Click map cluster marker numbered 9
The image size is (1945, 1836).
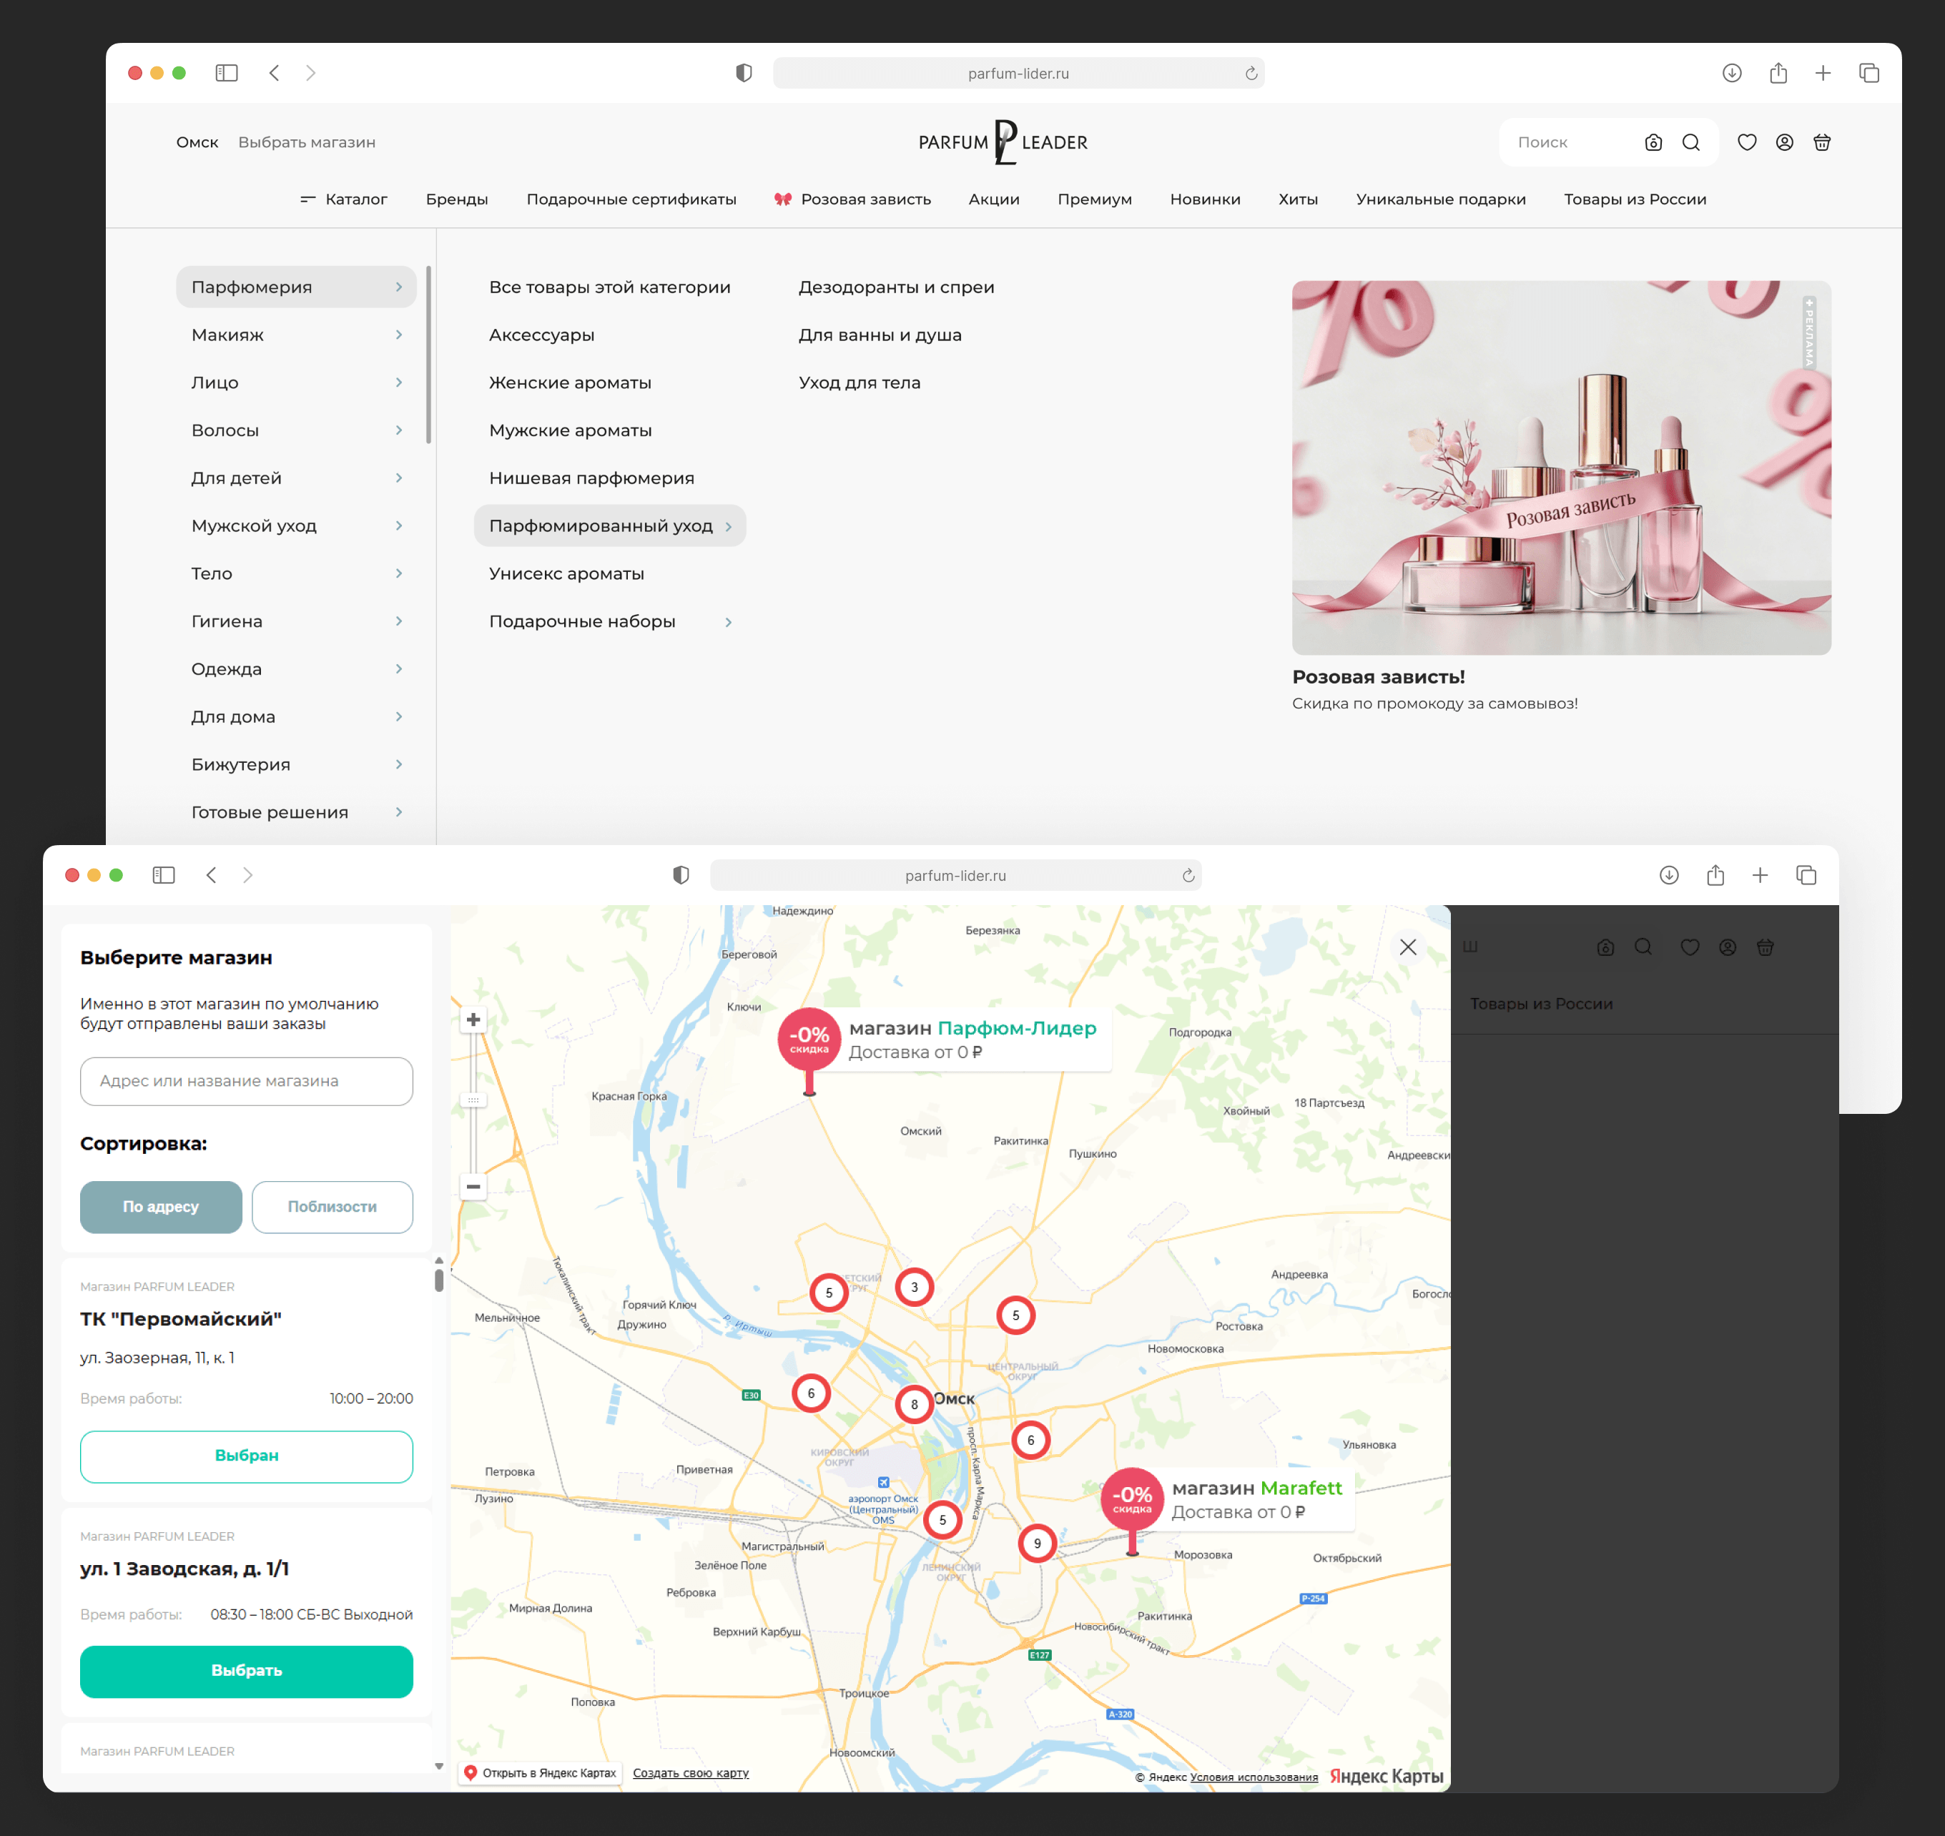point(1038,1544)
